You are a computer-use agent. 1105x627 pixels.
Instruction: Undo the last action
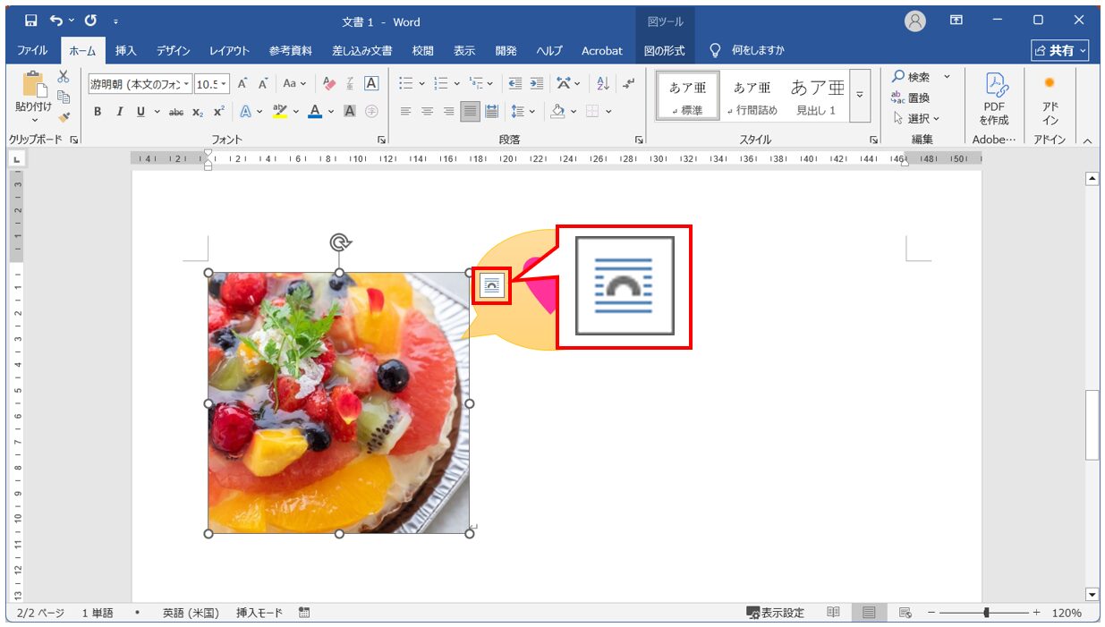57,21
